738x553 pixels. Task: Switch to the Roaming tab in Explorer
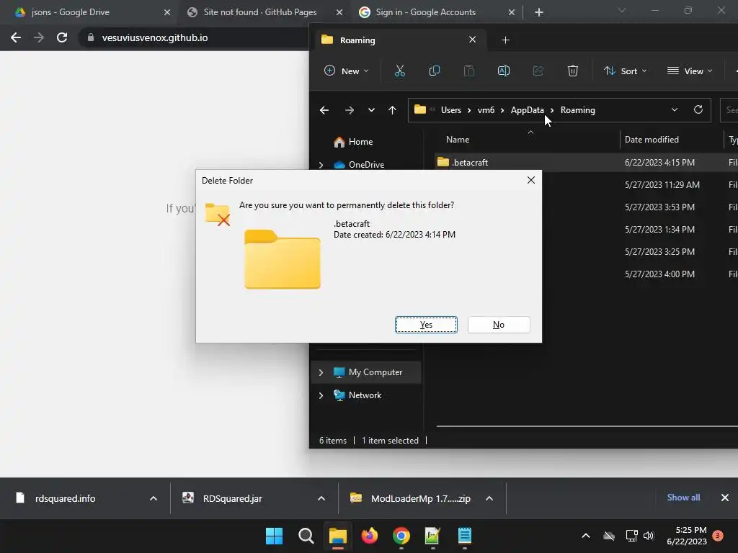[x=399, y=40]
